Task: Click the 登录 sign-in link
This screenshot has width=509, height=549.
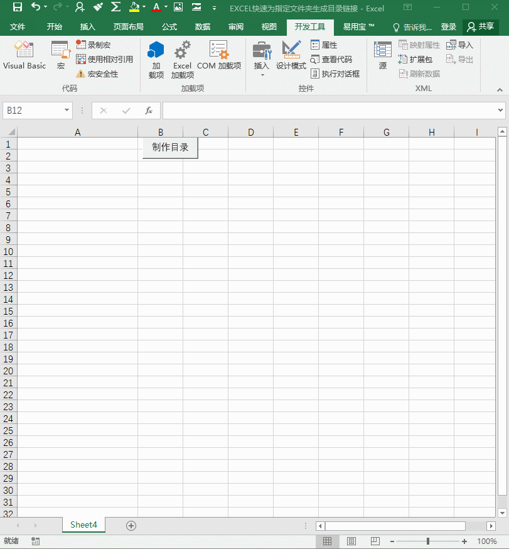Action: [448, 27]
